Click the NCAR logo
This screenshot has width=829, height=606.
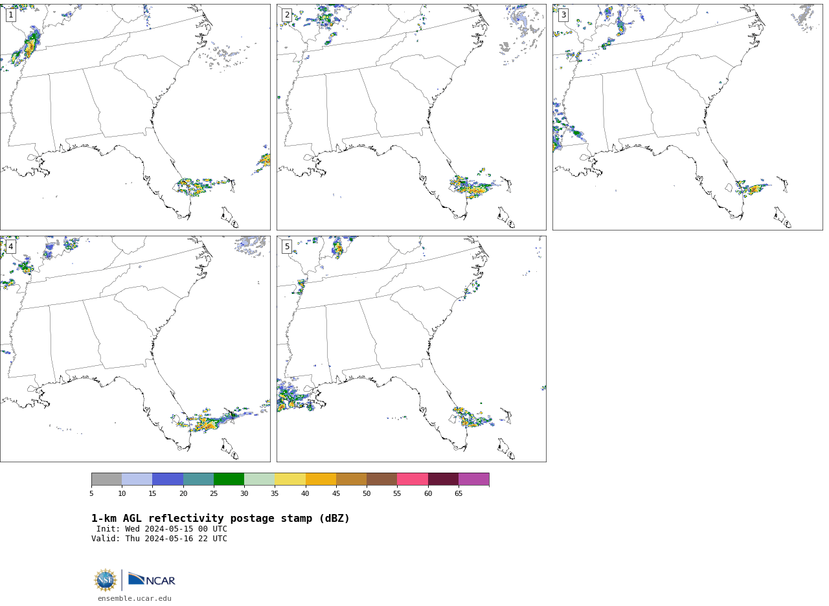pos(152,580)
